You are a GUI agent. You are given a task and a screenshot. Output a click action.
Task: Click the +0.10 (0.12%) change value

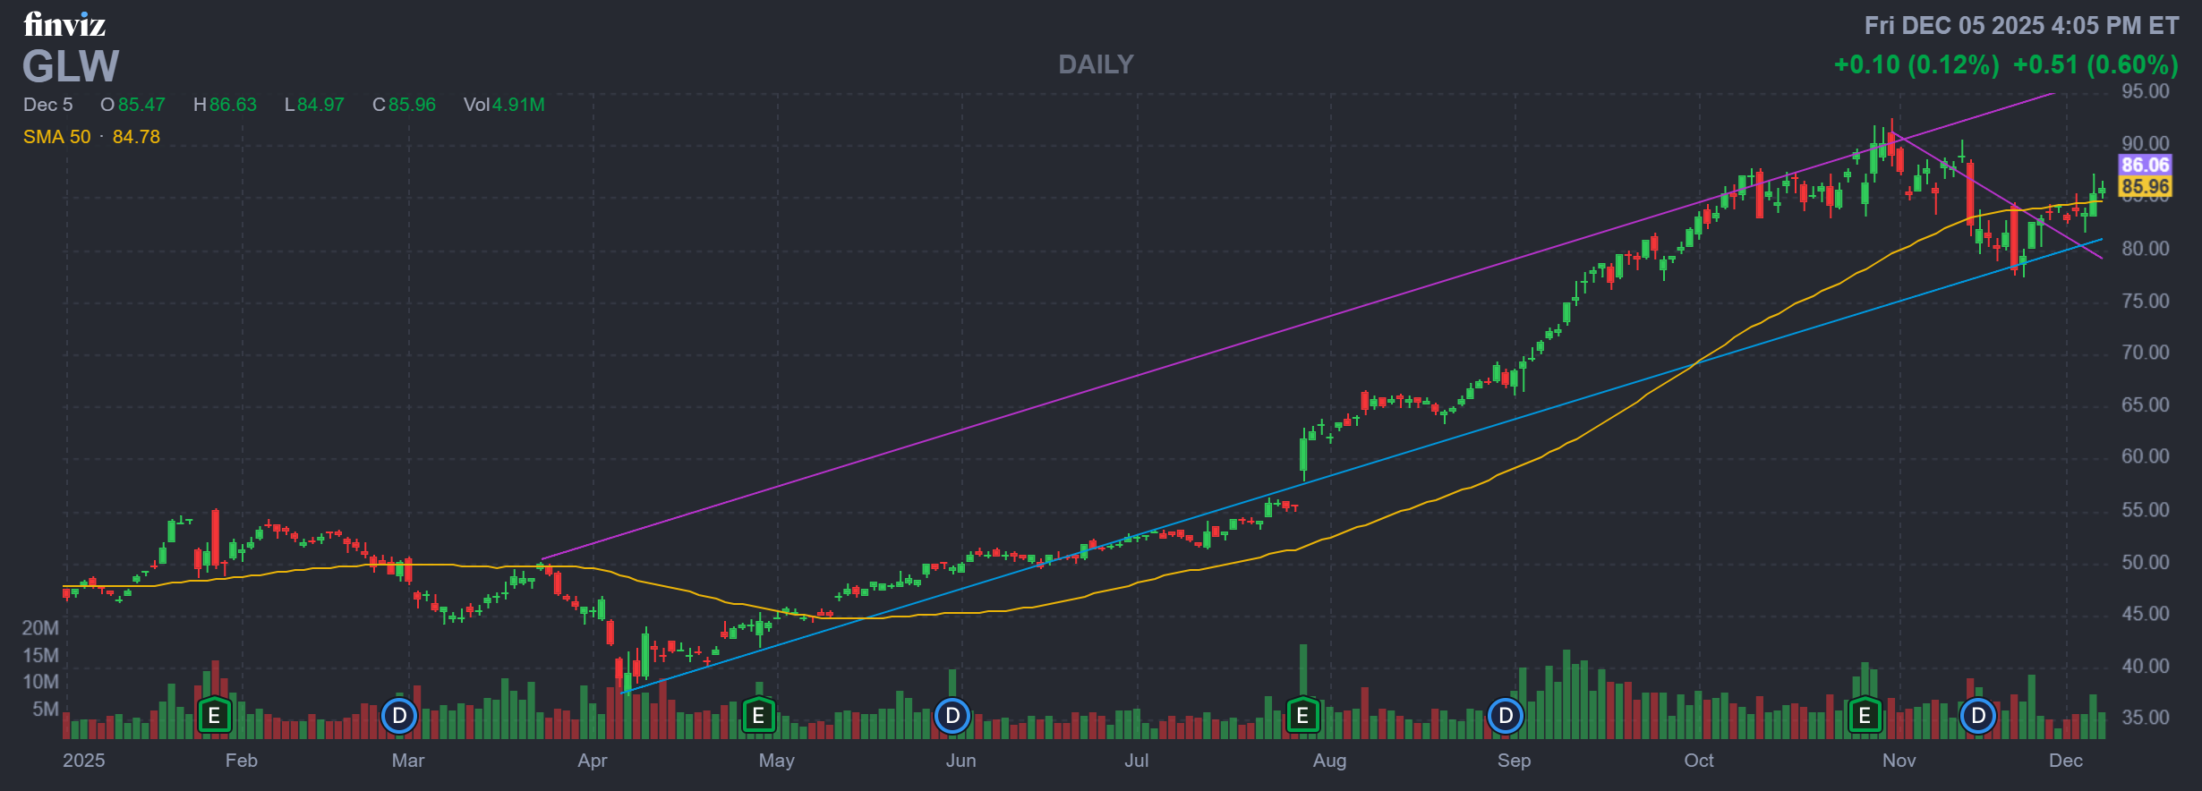[1916, 64]
